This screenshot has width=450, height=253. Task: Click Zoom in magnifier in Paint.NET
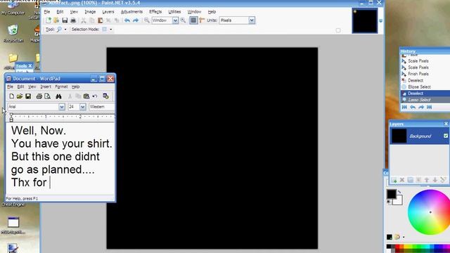point(183,20)
